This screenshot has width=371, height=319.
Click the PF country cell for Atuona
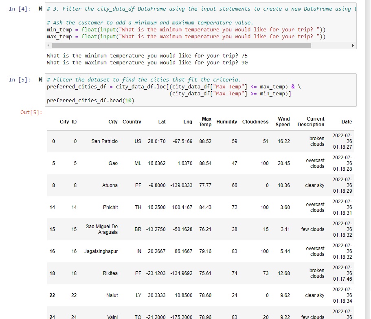(x=138, y=185)
